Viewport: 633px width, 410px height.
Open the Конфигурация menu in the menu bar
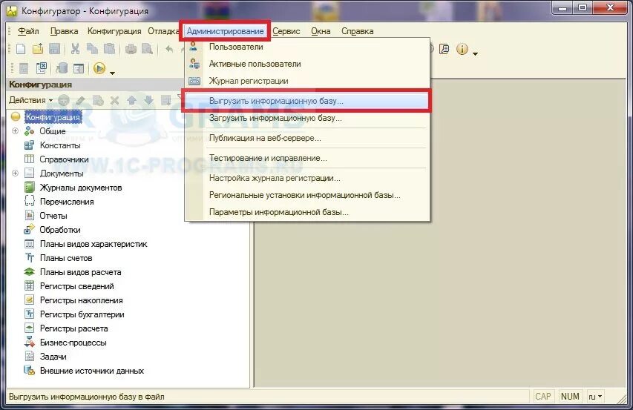point(114,31)
